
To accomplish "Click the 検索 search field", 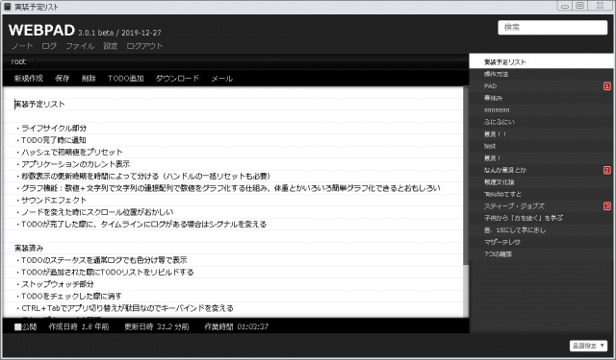I will click(552, 28).
